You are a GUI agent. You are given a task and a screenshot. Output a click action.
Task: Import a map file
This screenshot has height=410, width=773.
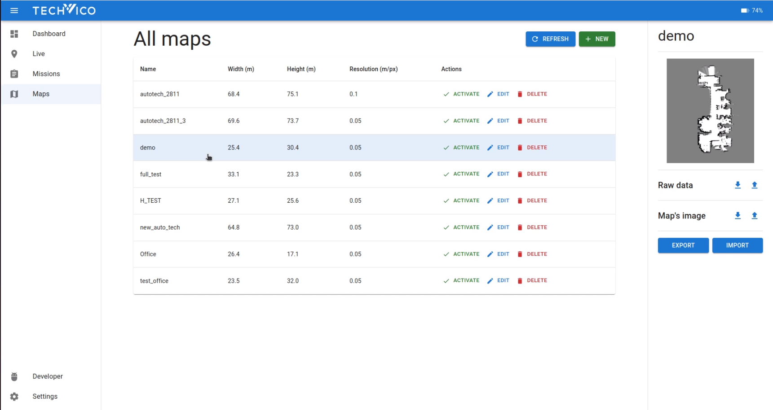click(x=738, y=245)
